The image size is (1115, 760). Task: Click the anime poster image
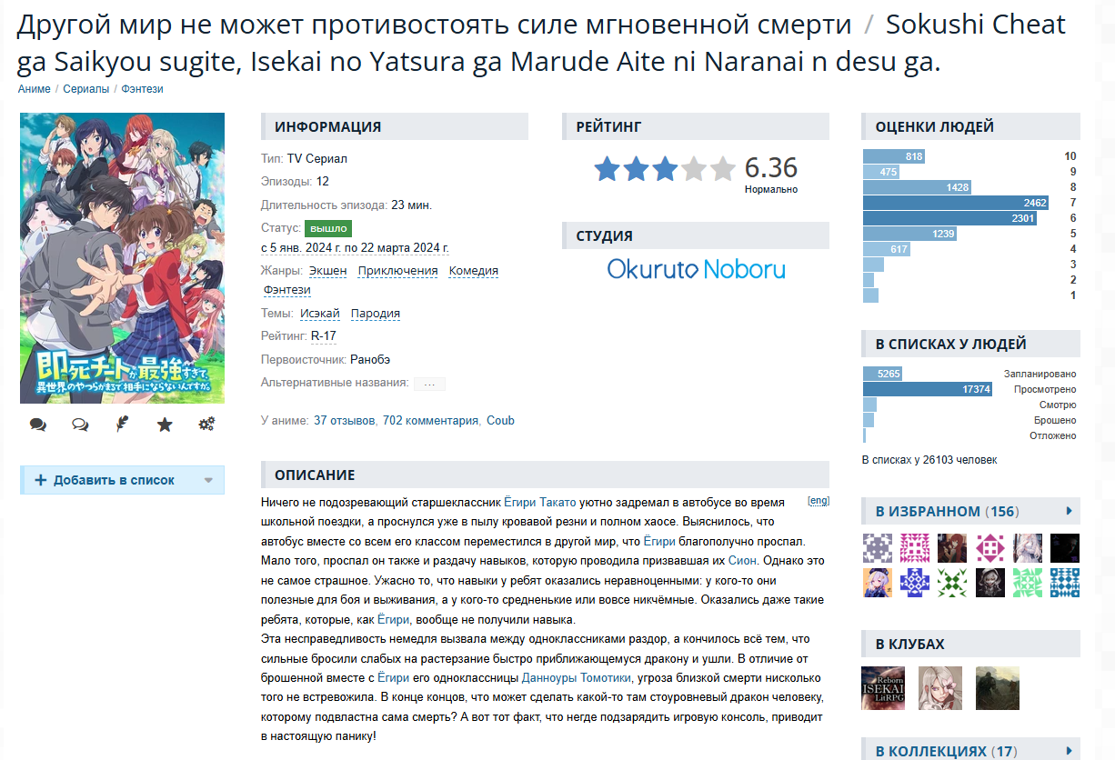[x=122, y=258]
